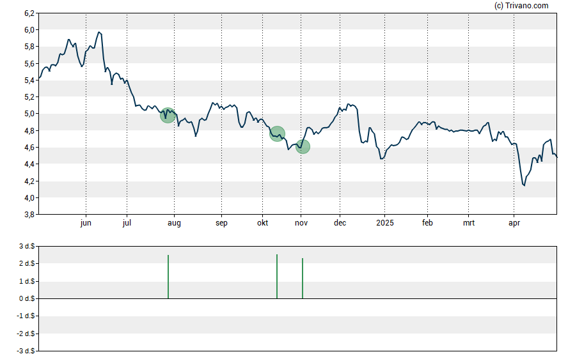The height and width of the screenshot is (361, 568).
Task: Click the '-1 d.$' lower axis label
Action: 26,316
